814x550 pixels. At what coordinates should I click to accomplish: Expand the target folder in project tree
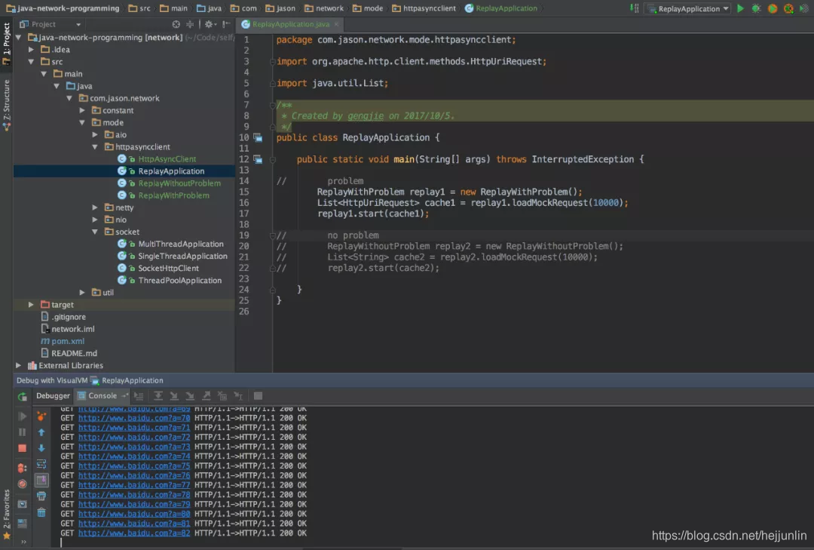[31, 305]
